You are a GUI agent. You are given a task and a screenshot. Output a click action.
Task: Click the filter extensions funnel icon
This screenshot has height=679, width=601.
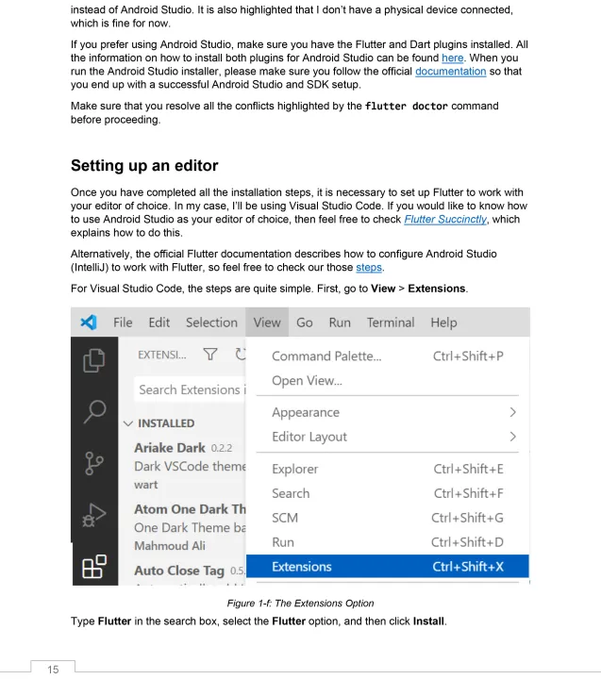(209, 356)
